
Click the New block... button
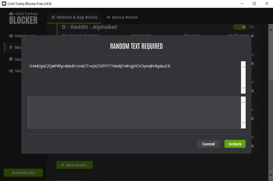click(x=75, y=165)
